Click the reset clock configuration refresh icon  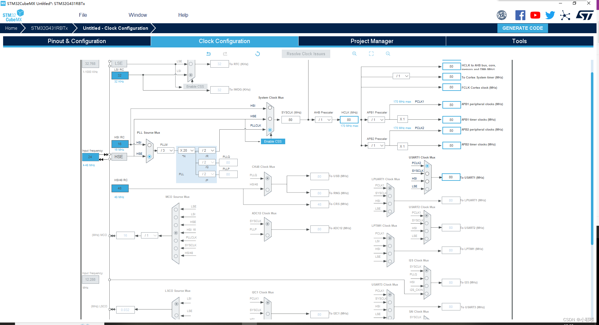pyautogui.click(x=258, y=54)
